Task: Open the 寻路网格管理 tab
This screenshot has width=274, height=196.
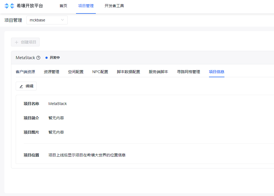Action: click(188, 72)
